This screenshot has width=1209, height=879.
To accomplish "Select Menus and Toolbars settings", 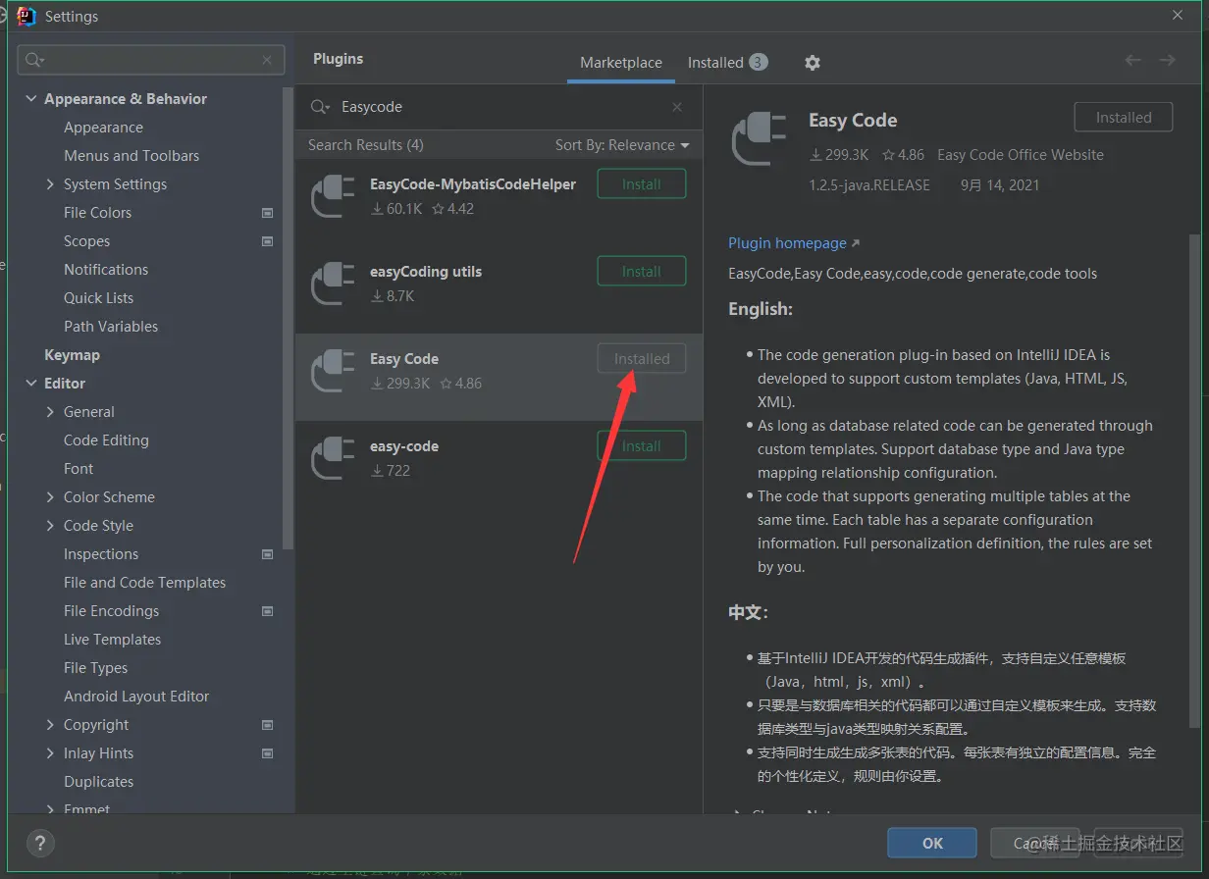I will 131,156.
